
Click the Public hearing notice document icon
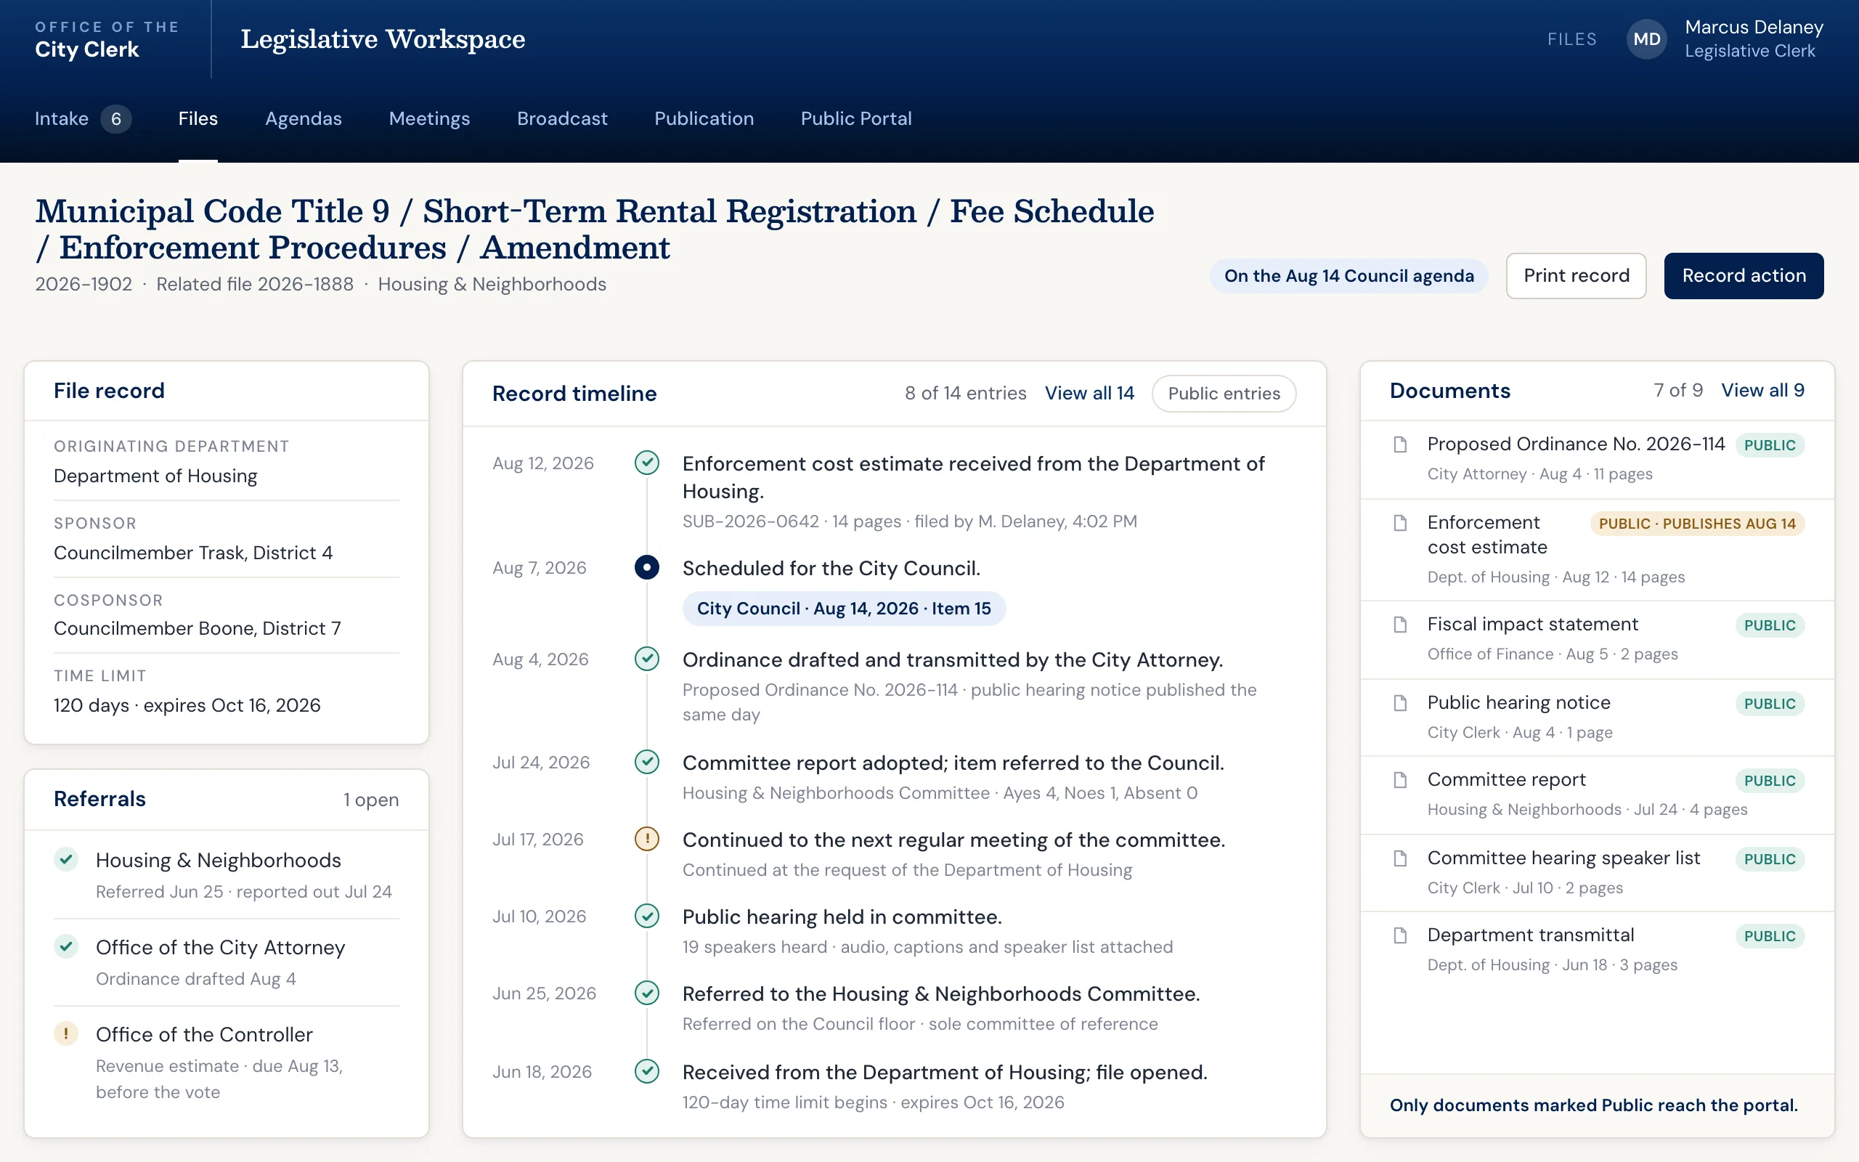[x=1400, y=702]
